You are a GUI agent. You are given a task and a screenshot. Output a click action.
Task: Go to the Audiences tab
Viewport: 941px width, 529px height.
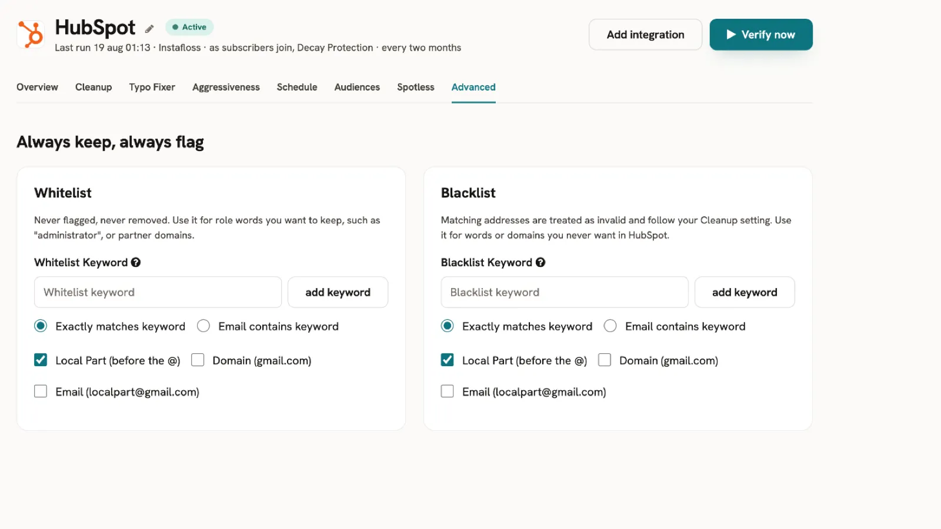[357, 87]
